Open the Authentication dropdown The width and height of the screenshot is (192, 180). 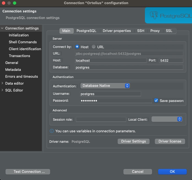pos(105,86)
